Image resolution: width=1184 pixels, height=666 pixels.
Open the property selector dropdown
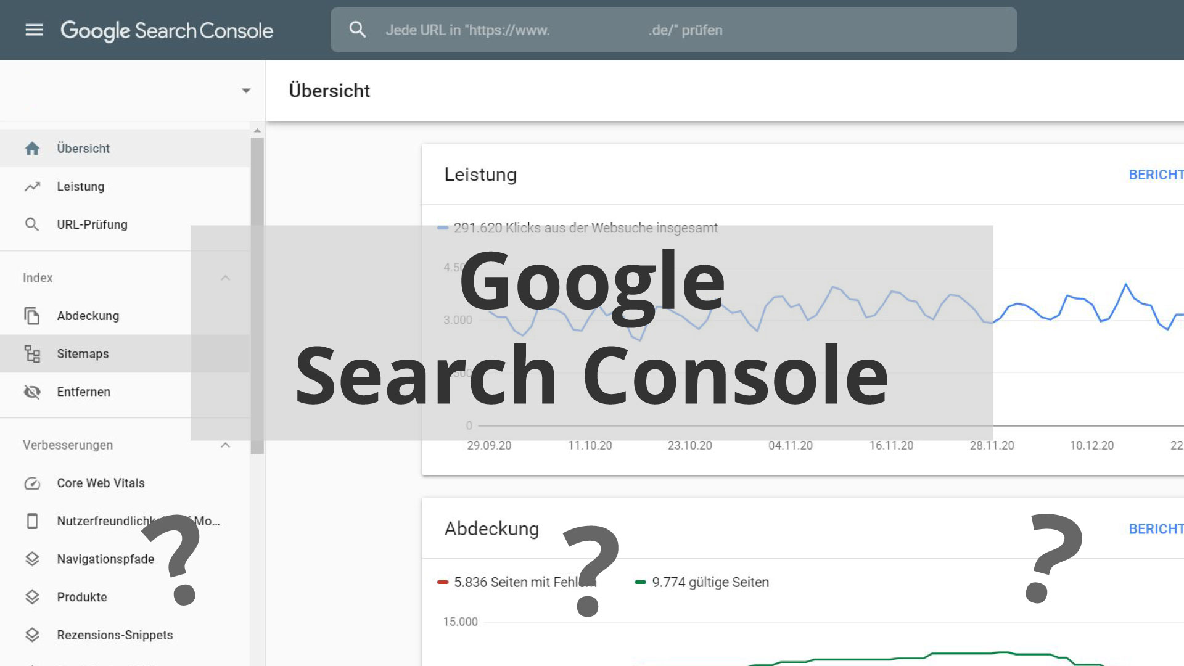tap(246, 91)
